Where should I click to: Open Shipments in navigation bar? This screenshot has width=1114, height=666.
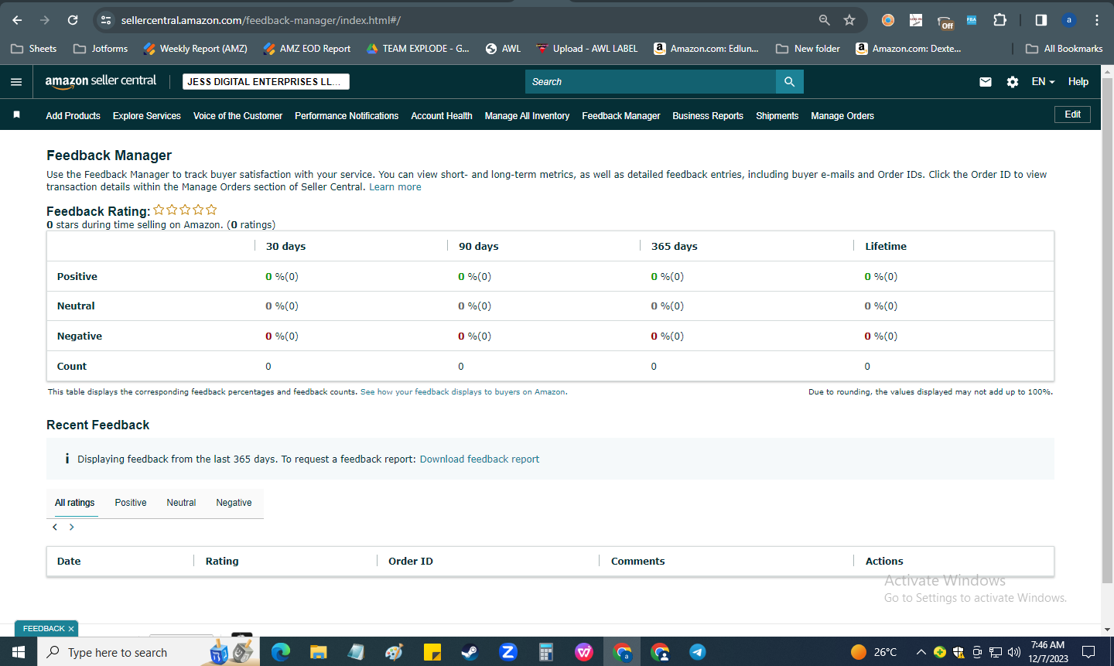pyautogui.click(x=777, y=116)
